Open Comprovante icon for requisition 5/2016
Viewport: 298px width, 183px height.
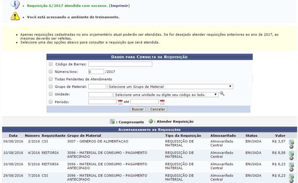[292, 165]
